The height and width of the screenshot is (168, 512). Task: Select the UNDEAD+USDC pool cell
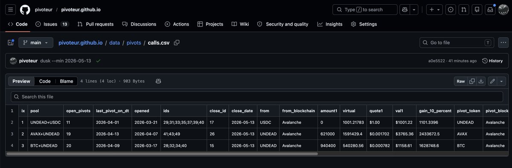click(46, 122)
